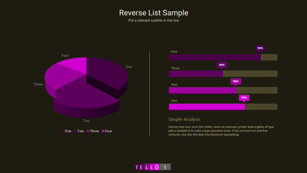The width and height of the screenshot is (307, 173).
Task: Click the TELLO logo at bottom
Action: (x=147, y=167)
